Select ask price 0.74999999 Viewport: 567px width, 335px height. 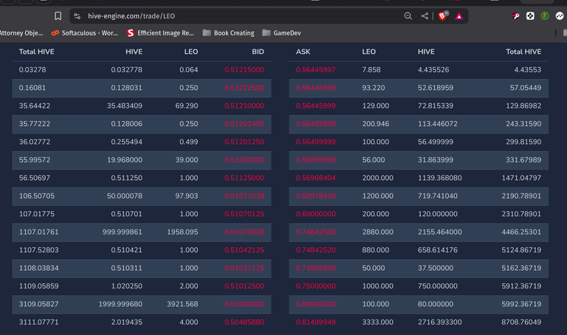click(x=316, y=268)
